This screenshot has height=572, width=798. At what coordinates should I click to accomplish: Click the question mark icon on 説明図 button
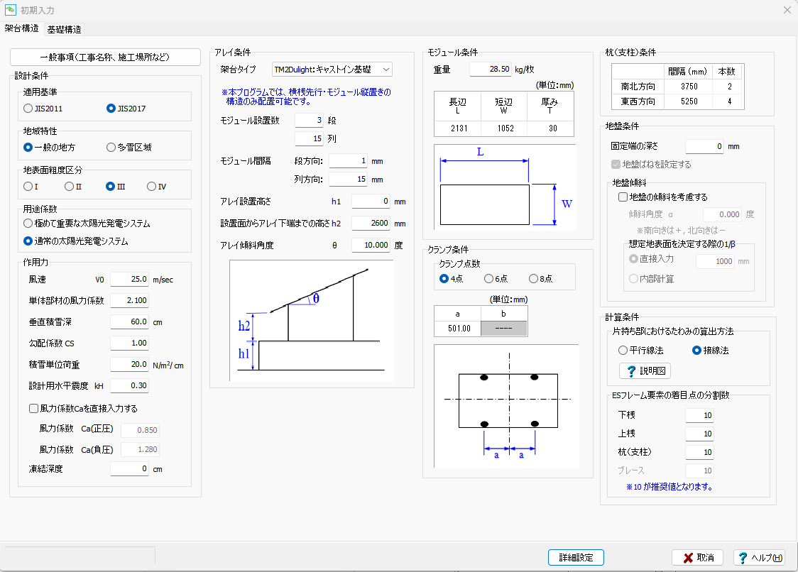631,371
